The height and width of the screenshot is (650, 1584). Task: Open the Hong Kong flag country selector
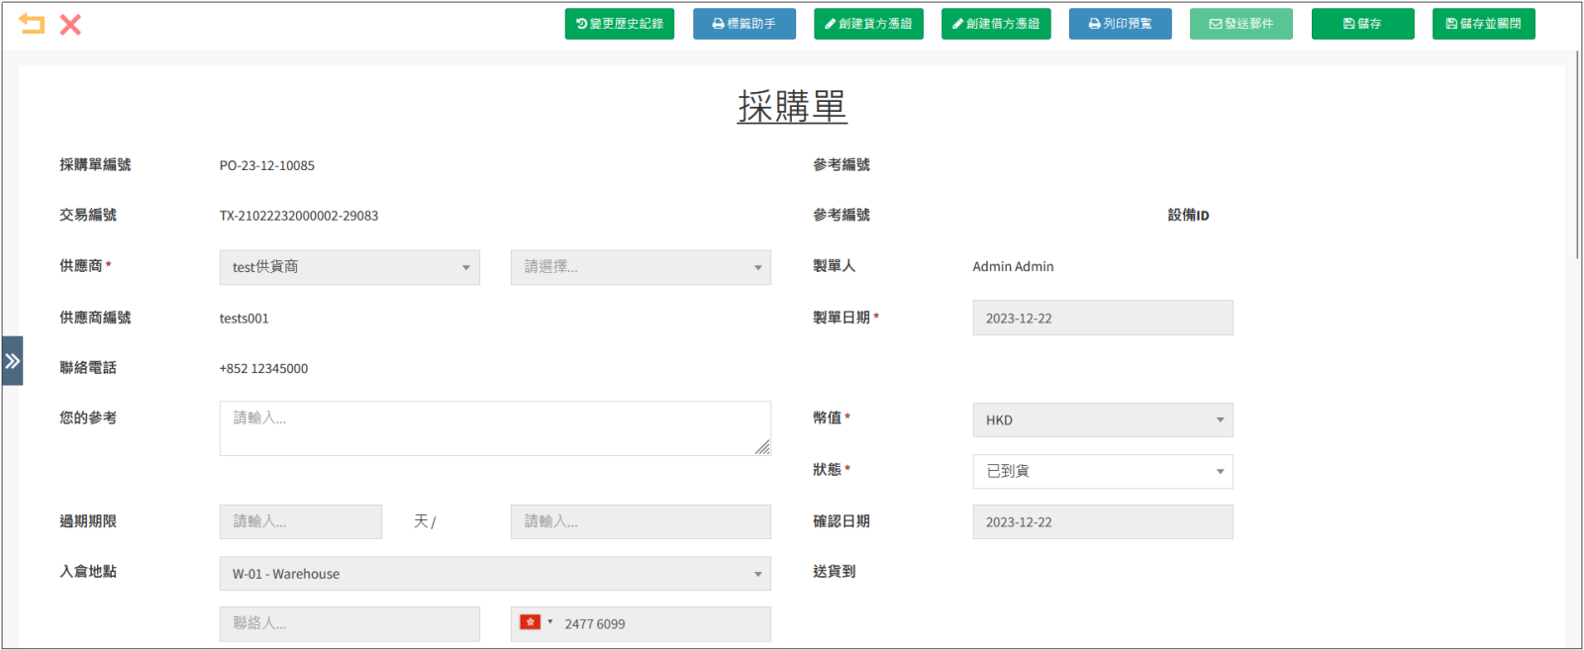[x=535, y=623]
